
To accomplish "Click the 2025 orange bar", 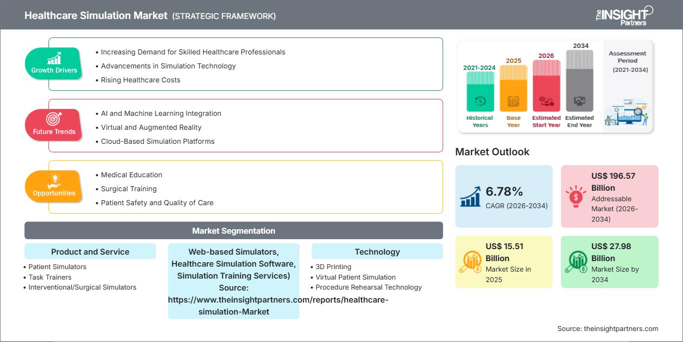I will pyautogui.click(x=513, y=88).
